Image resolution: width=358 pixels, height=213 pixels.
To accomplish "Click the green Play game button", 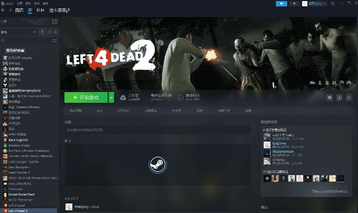I will click(x=86, y=97).
